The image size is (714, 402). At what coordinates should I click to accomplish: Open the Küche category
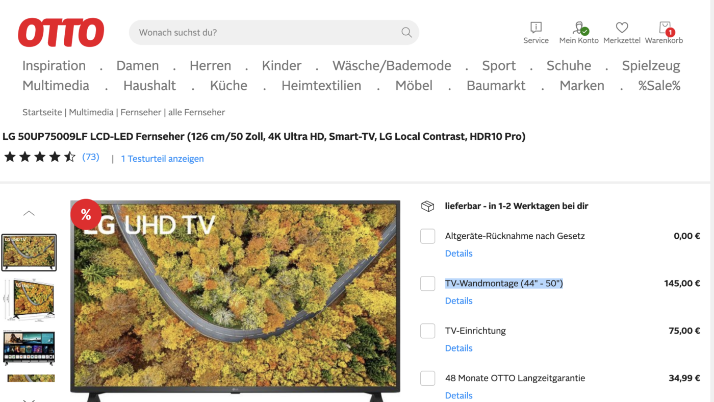228,86
